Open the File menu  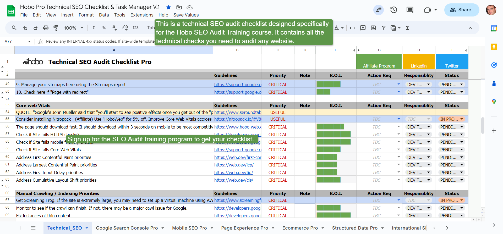24,15
